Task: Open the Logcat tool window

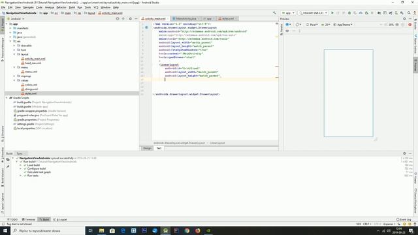Action: point(60,219)
